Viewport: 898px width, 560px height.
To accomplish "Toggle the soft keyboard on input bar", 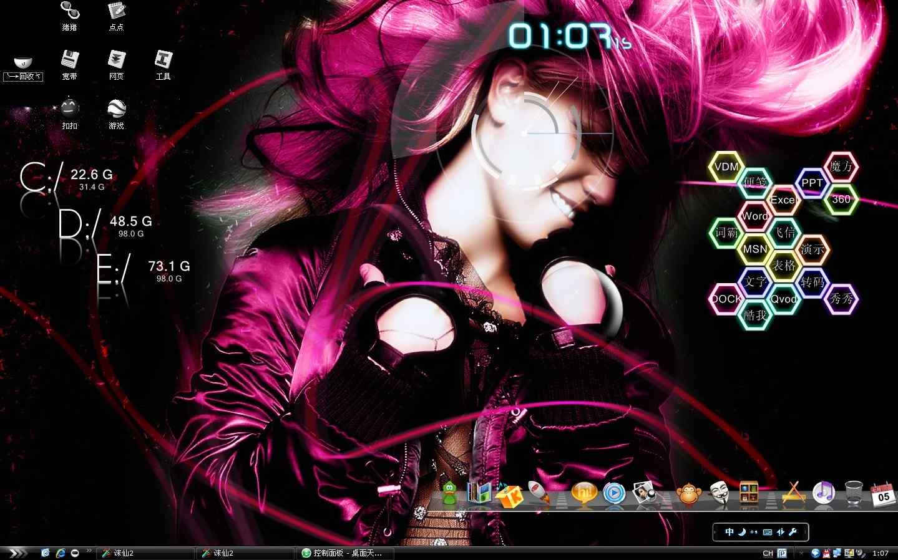I will point(768,532).
